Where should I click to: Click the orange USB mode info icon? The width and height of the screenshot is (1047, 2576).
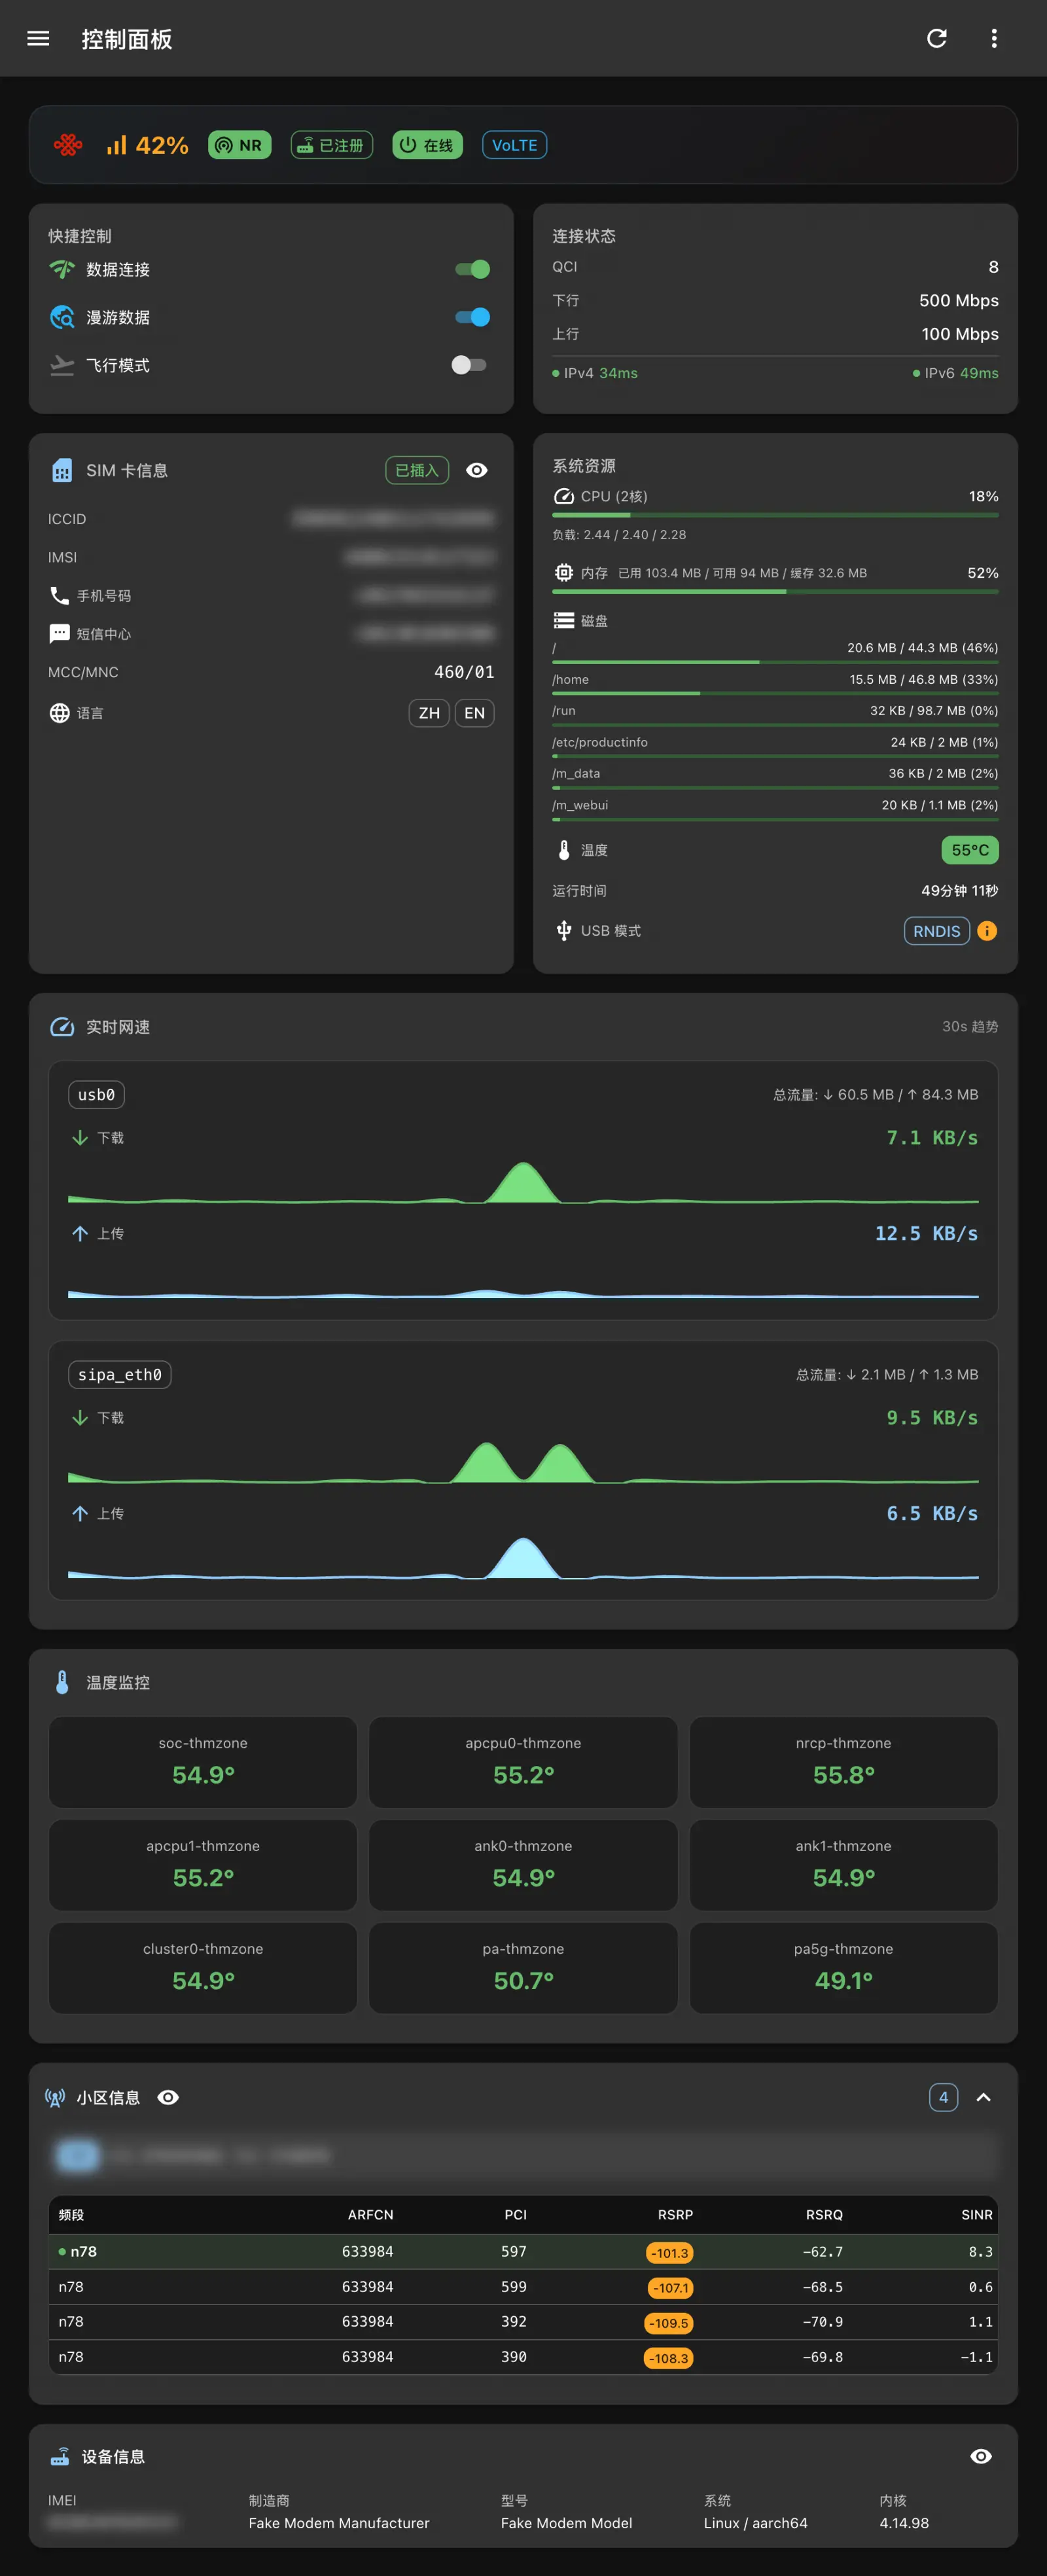pyautogui.click(x=986, y=931)
